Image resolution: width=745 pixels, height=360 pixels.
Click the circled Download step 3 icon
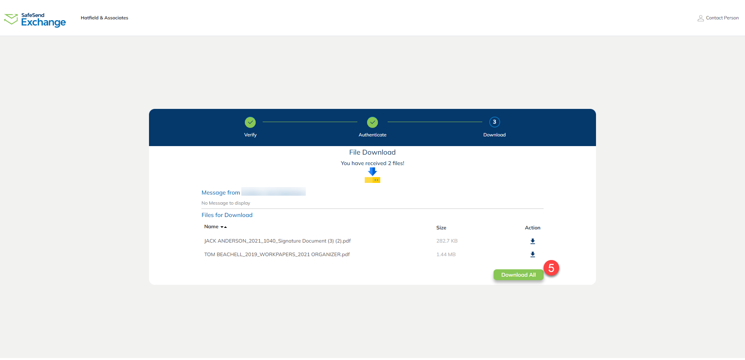click(494, 122)
